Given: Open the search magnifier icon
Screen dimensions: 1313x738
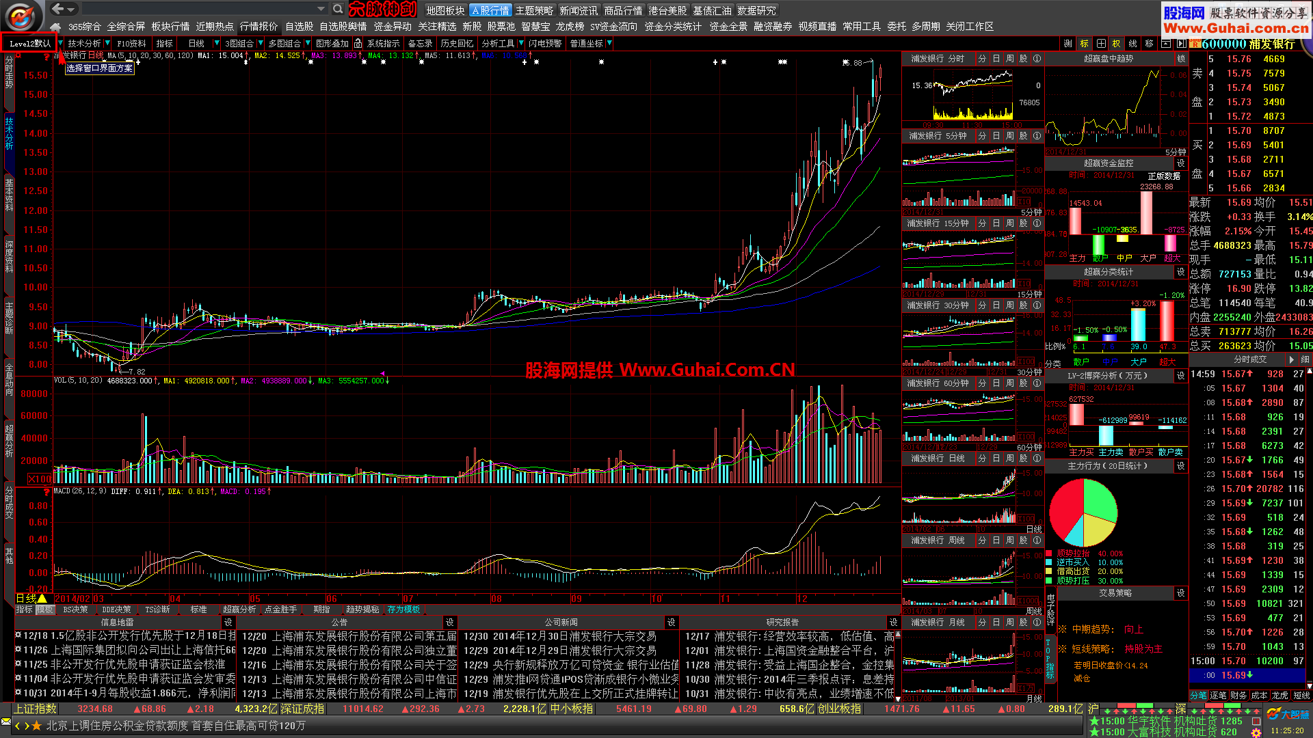Looking at the screenshot, I should tap(338, 9).
